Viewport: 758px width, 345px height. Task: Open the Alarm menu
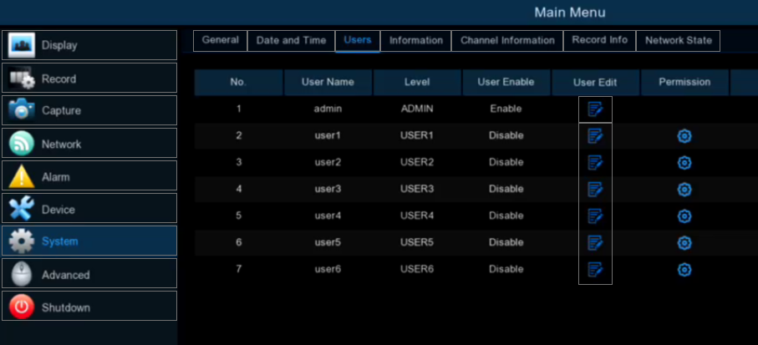(89, 175)
